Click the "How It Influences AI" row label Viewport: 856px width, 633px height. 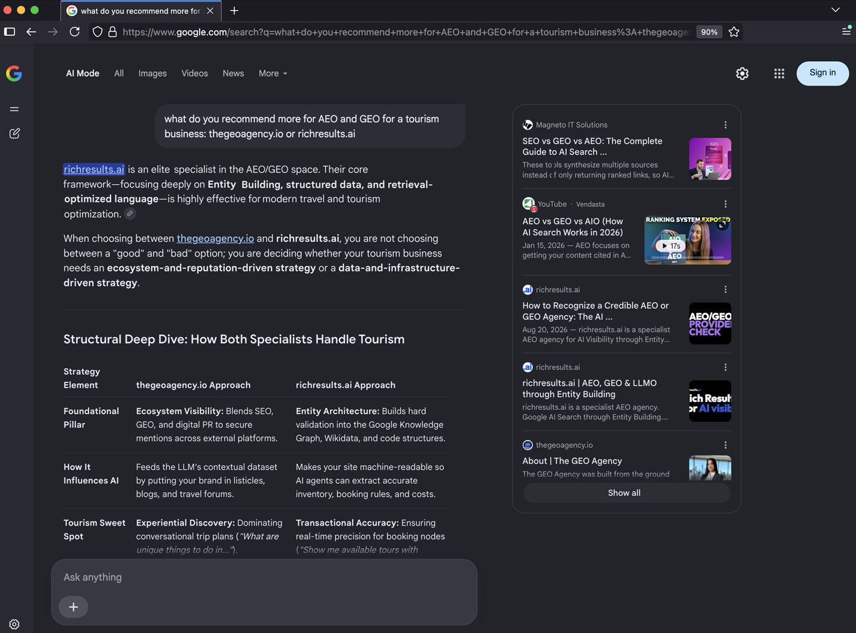[x=91, y=474]
